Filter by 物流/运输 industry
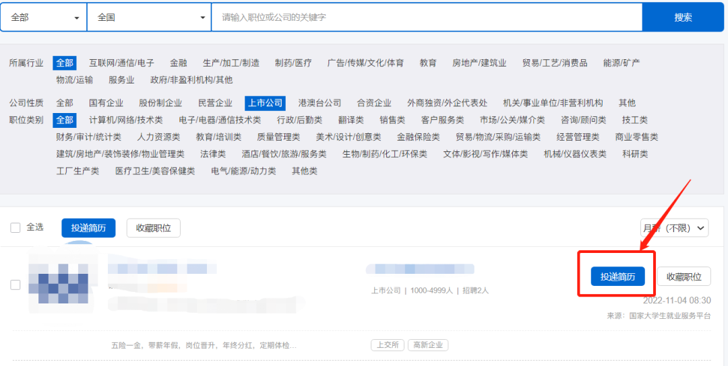728x366 pixels. pyautogui.click(x=74, y=80)
